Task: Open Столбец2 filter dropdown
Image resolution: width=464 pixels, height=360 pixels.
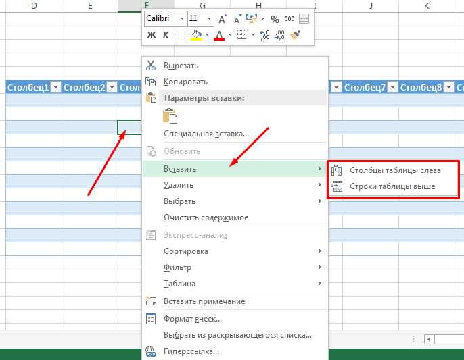Action: [x=112, y=87]
